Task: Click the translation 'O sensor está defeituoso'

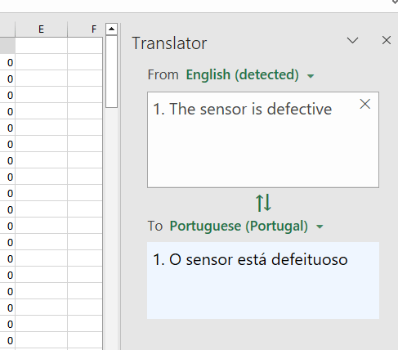Action: coord(258,259)
